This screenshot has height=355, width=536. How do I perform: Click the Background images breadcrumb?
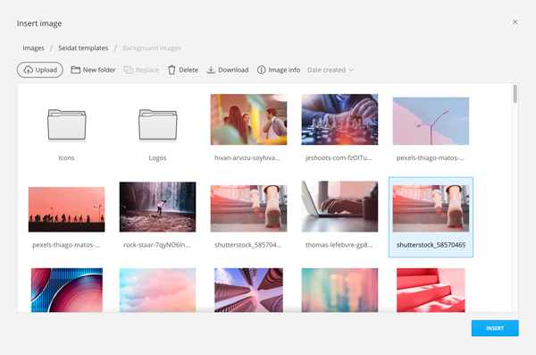tap(152, 48)
